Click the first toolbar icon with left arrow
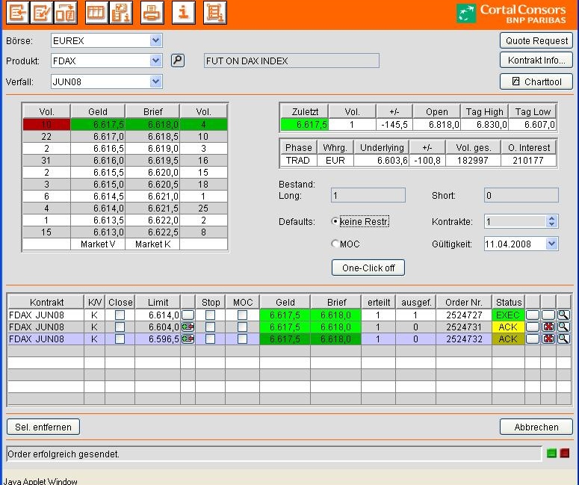The width and height of the screenshot is (579, 485). pos(17,13)
